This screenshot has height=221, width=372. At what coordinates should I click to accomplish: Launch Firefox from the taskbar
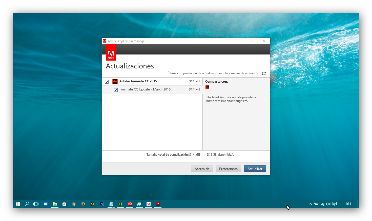[83, 204]
